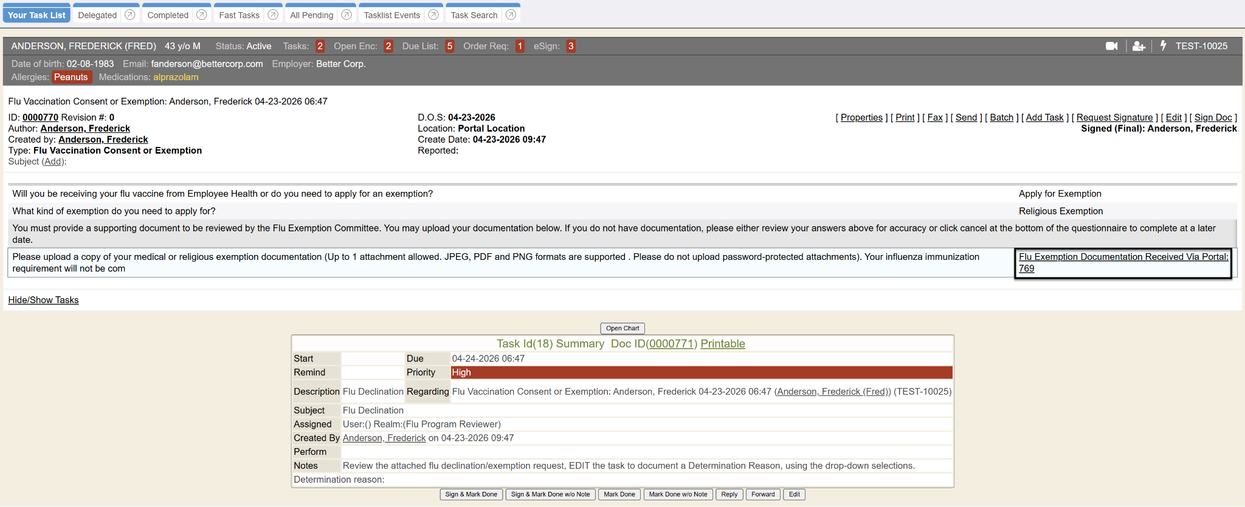Viewport: 1245px width, 507px height.
Task: Switch to the Your Task List tab
Action: tap(36, 15)
